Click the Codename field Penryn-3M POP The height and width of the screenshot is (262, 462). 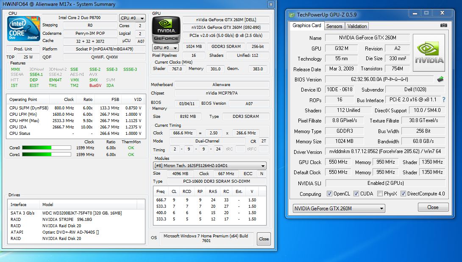(x=90, y=33)
